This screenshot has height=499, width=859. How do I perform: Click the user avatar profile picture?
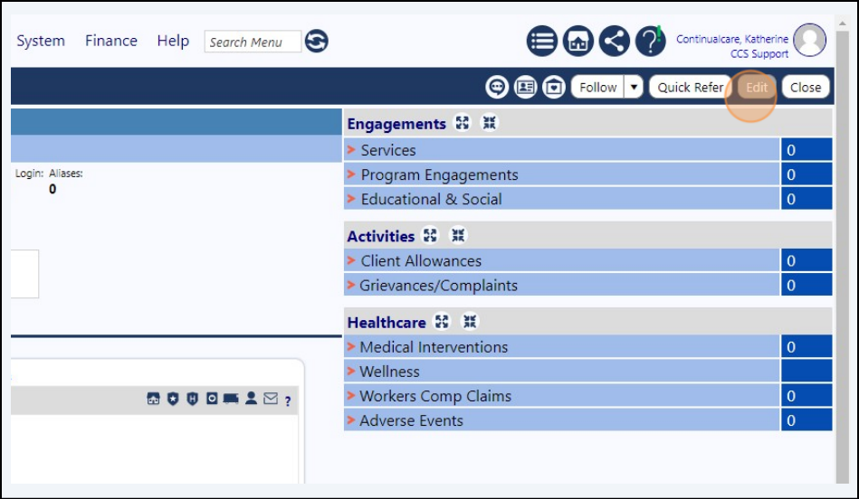coord(810,40)
